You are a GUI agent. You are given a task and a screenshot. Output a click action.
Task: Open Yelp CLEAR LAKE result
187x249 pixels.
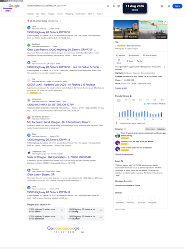point(61,85)
